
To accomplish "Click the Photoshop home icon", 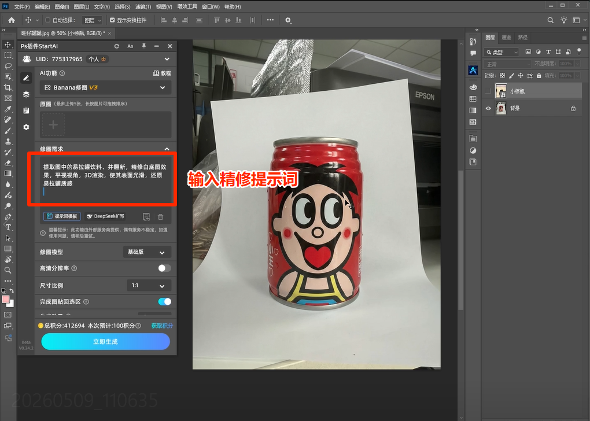I will (12, 20).
